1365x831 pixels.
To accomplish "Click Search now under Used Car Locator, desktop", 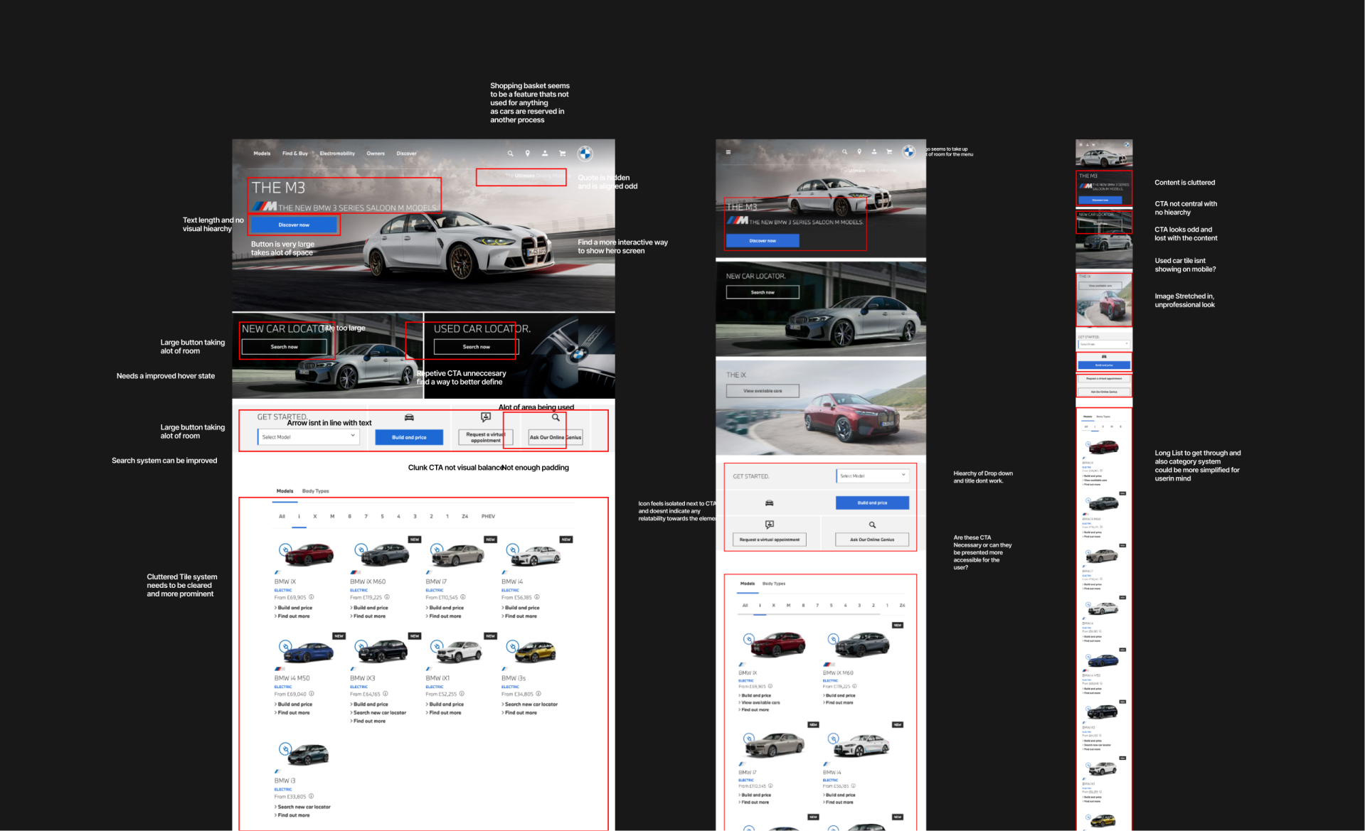I will (x=476, y=347).
